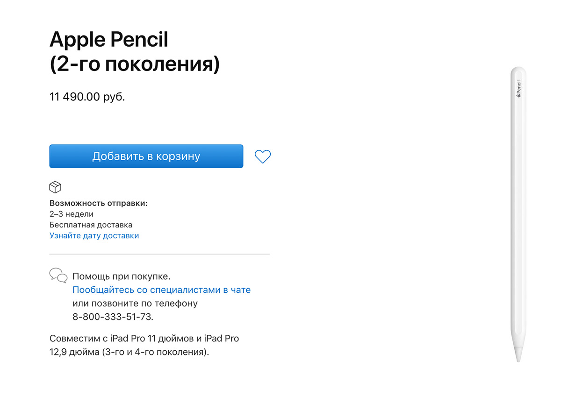Select the white Apple Pencil product image
This screenshot has width=561, height=403.
pos(518,214)
